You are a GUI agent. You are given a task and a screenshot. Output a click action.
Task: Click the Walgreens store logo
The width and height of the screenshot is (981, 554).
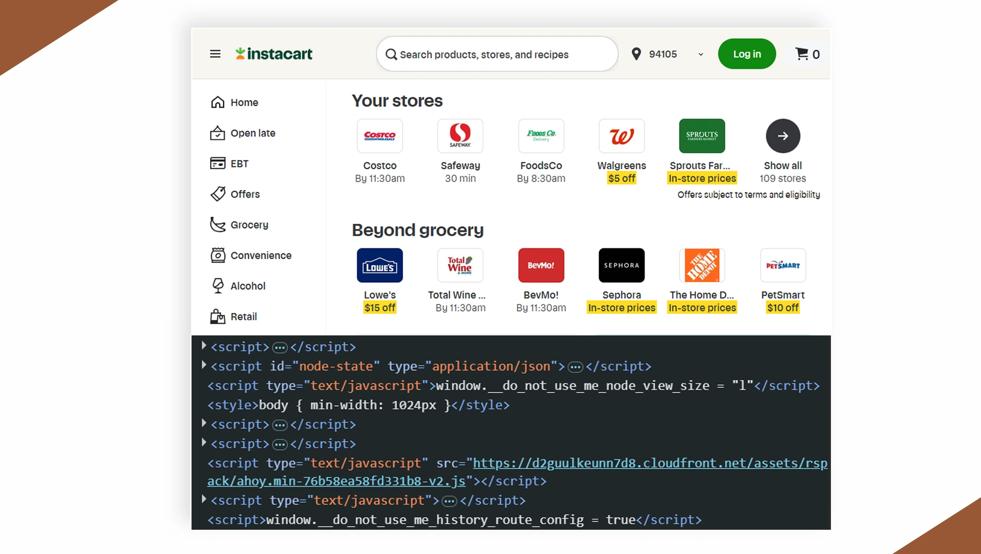pos(621,136)
